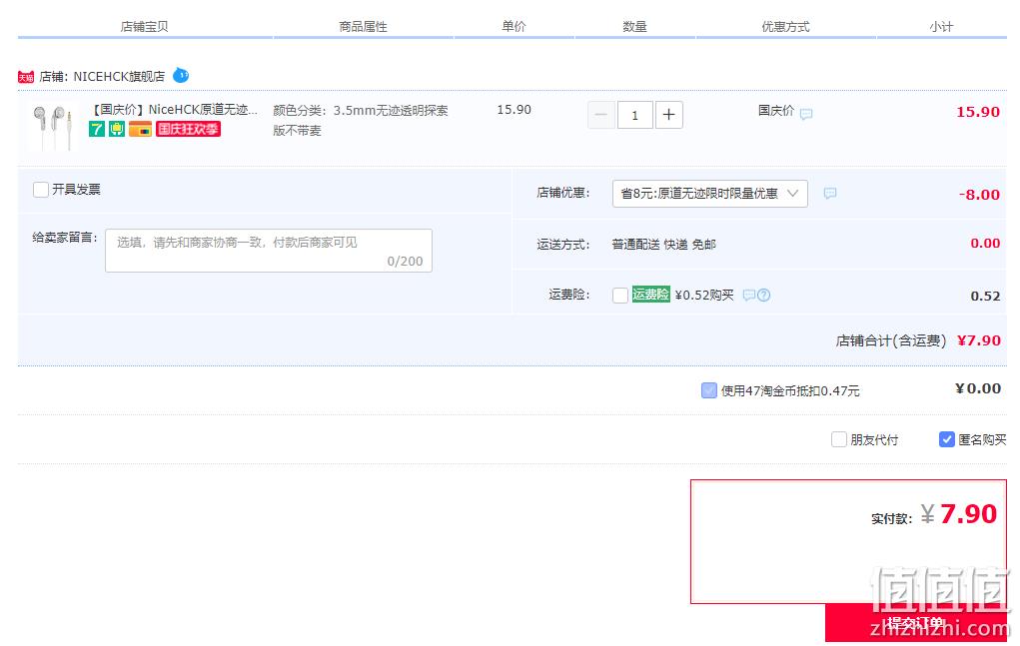The image size is (1020, 646).
Task: Open the earphone product thumbnail image
Action: pos(52,127)
